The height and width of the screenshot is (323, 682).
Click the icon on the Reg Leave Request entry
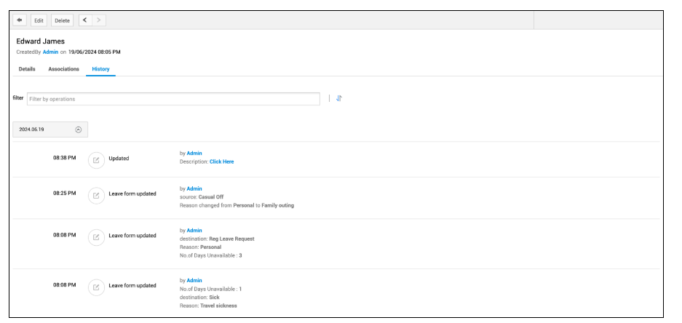96,236
